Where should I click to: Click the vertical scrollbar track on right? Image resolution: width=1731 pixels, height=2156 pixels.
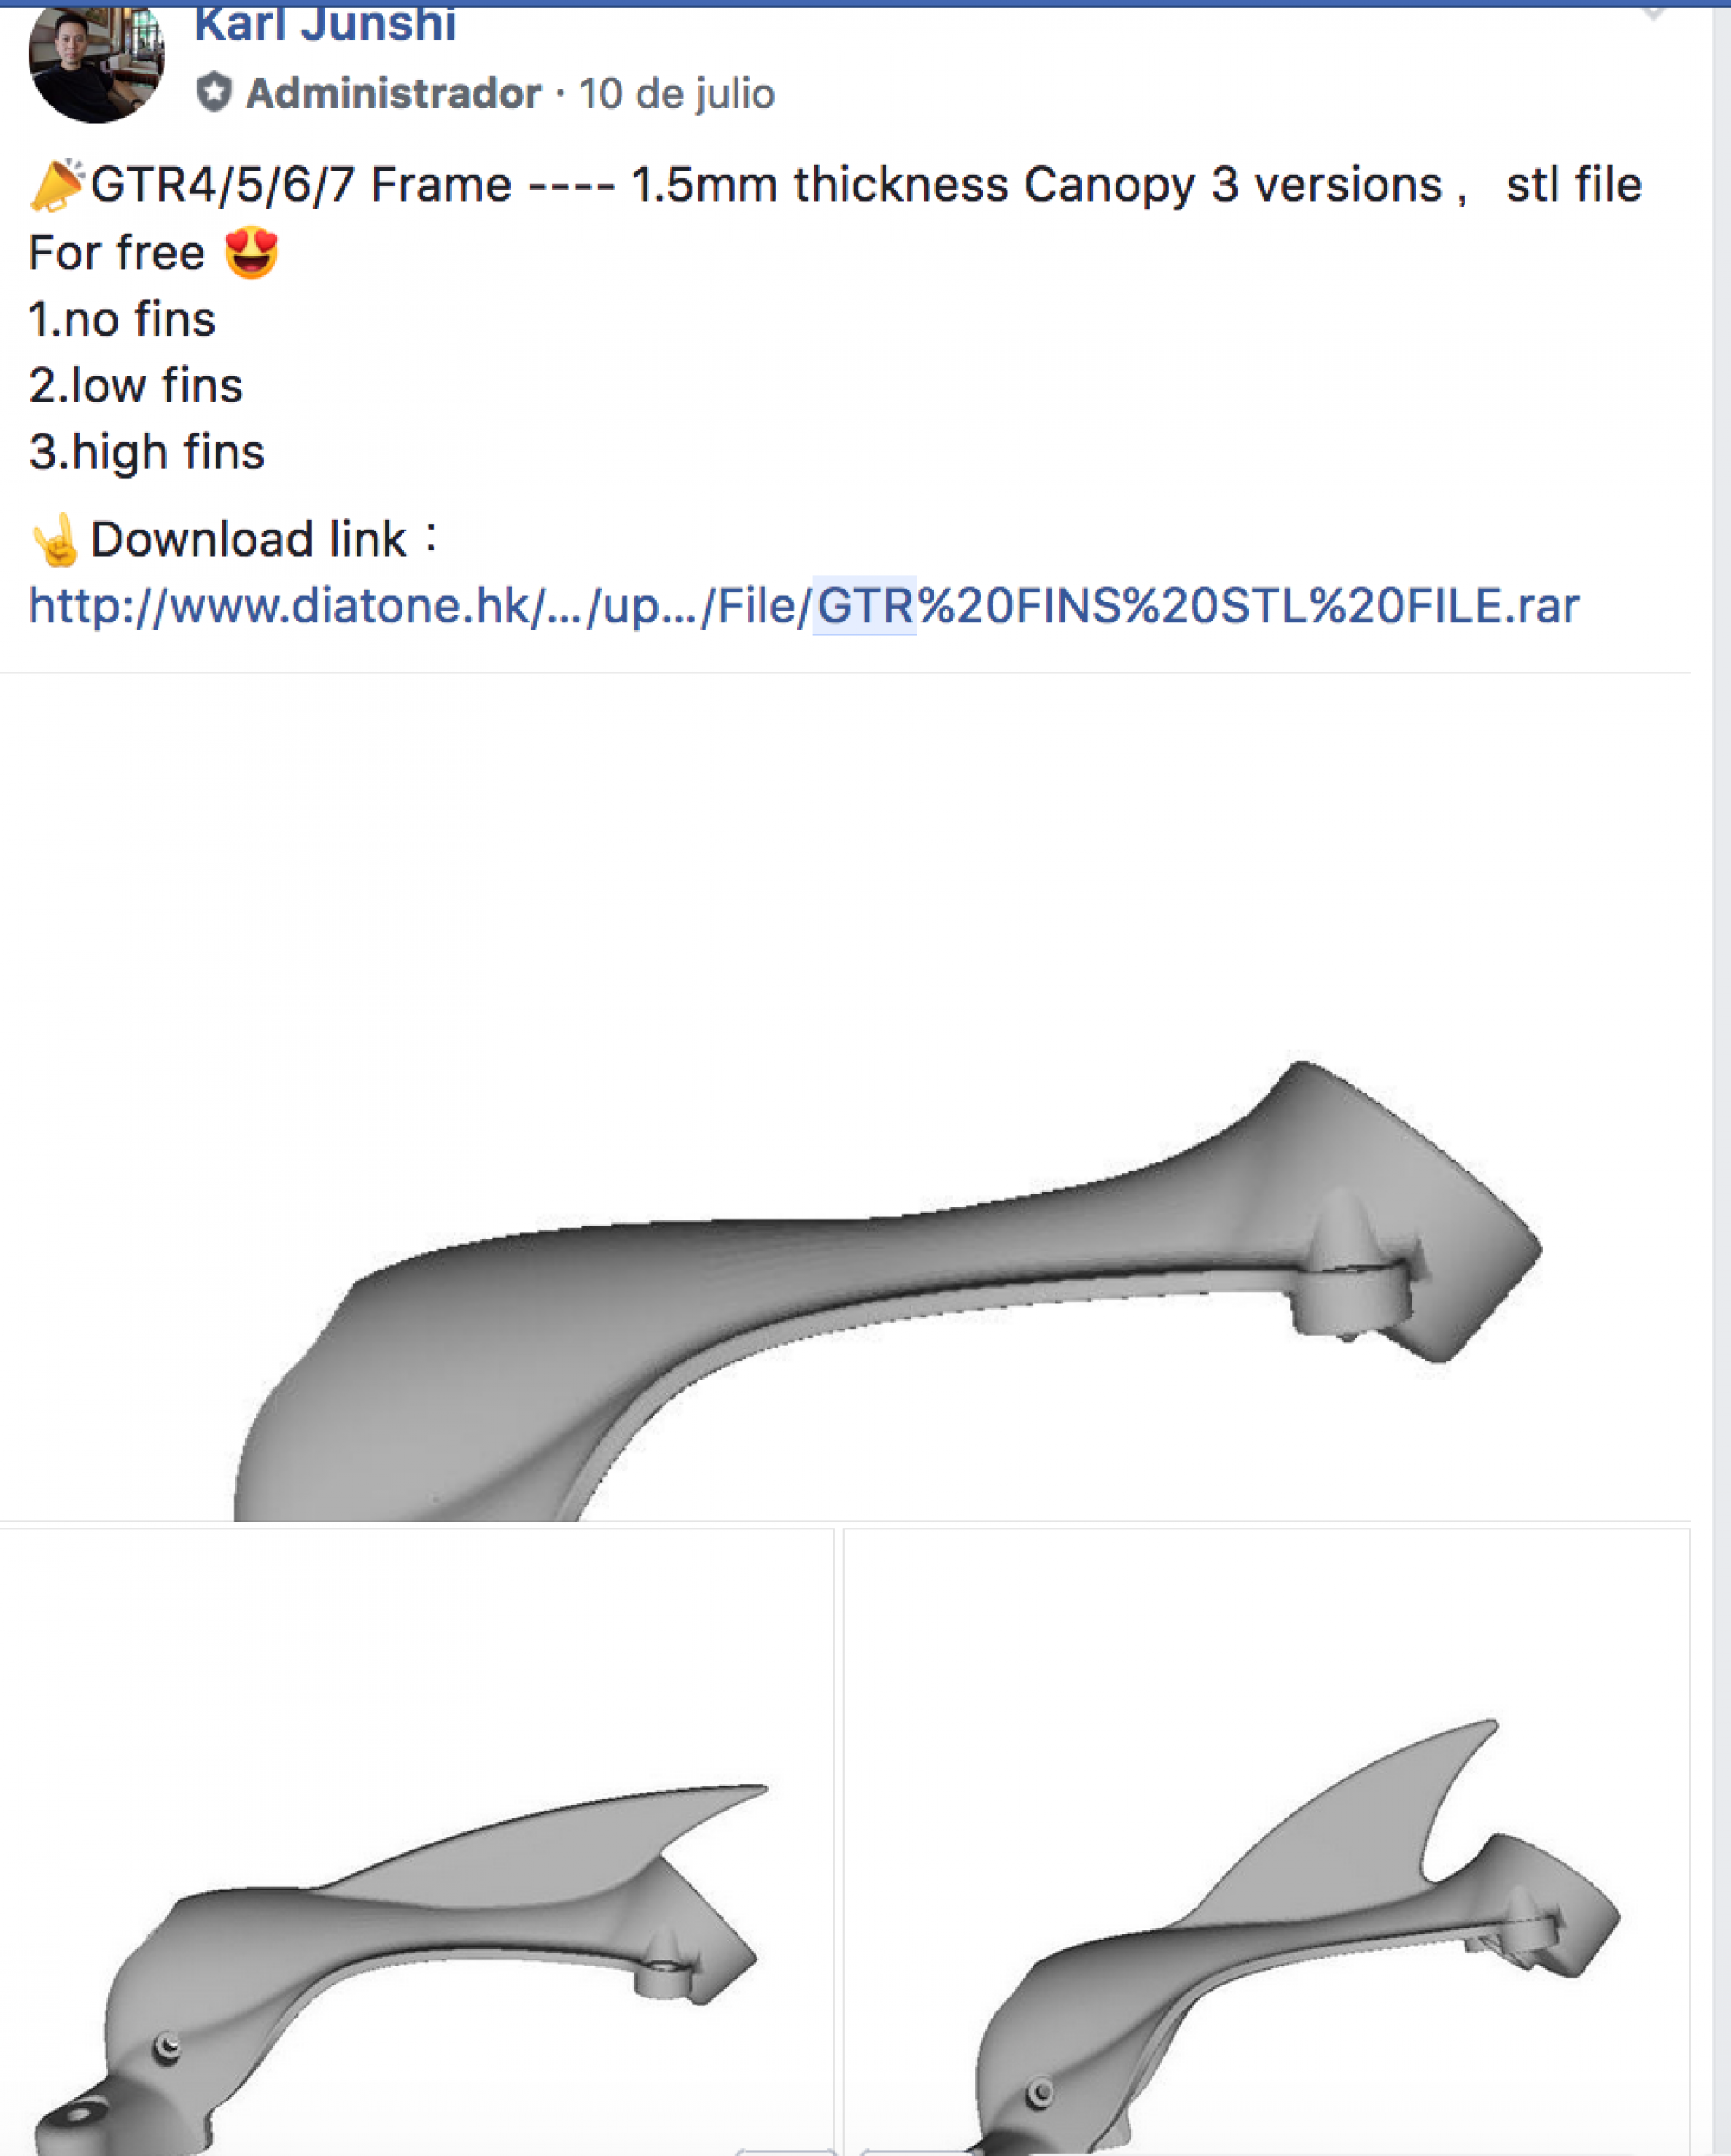pyautogui.click(x=1721, y=1080)
